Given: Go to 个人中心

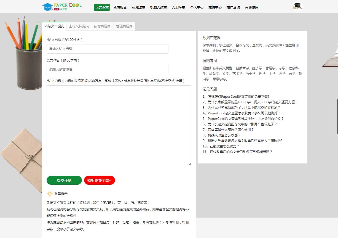Looking at the screenshot, I should pos(197,7).
